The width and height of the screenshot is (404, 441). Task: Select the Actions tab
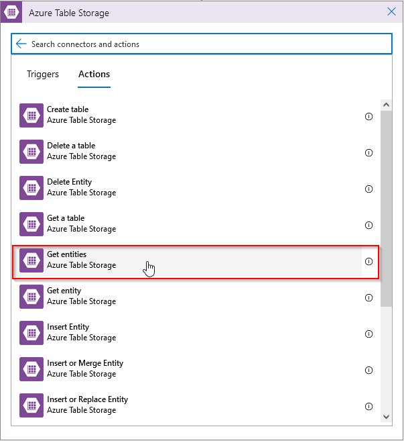(x=94, y=75)
